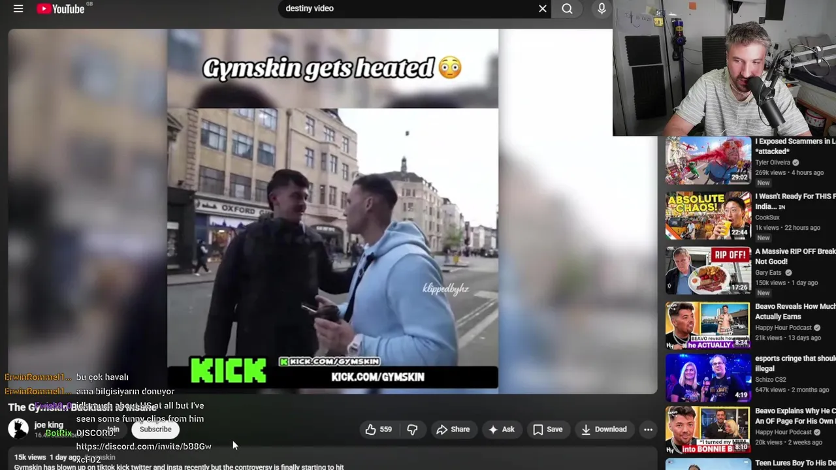This screenshot has height=470, width=836.
Task: Go to the YouTube home logo
Action: [61, 8]
